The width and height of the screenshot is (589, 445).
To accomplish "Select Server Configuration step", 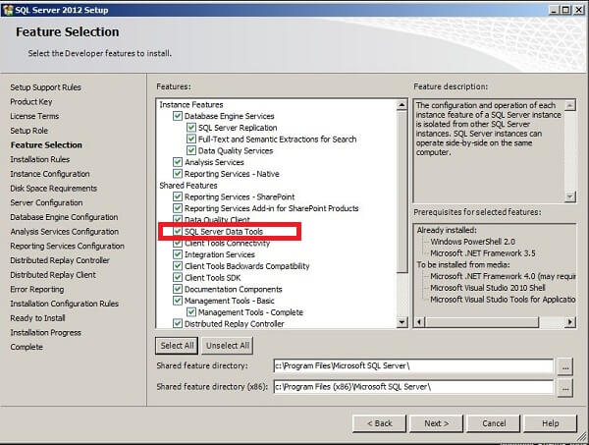I will tap(46, 202).
